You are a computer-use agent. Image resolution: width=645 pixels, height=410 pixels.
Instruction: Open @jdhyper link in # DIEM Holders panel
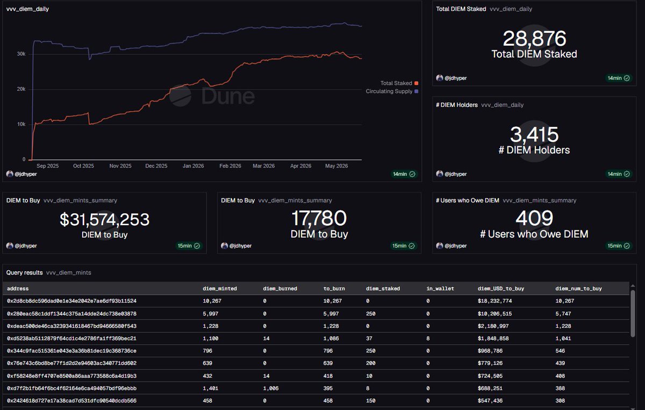tap(455, 174)
